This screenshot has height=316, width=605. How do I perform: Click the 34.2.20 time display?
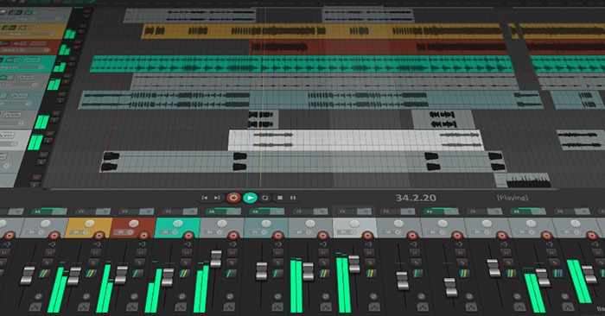pos(416,198)
